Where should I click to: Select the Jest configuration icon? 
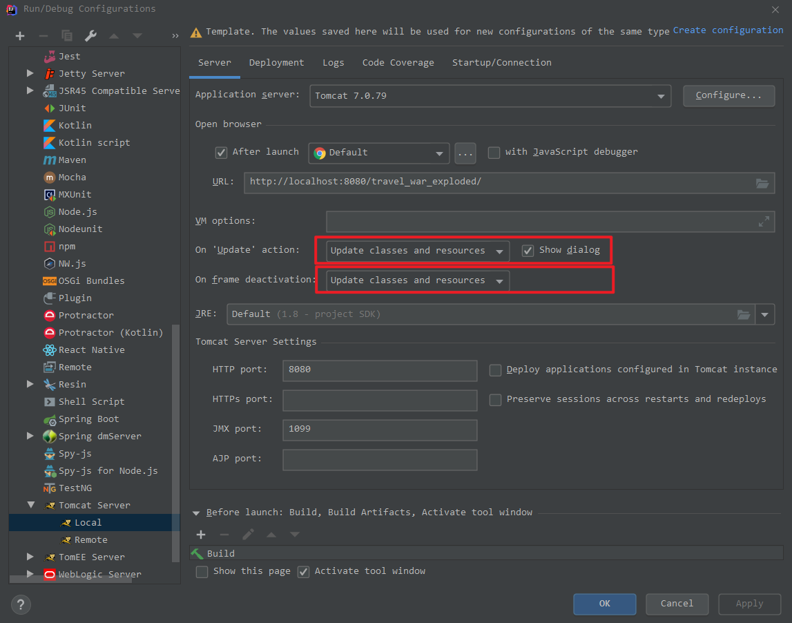(x=50, y=57)
